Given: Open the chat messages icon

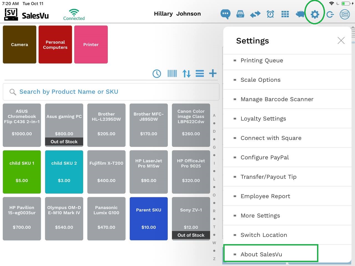Looking at the screenshot, I should tap(225, 14).
